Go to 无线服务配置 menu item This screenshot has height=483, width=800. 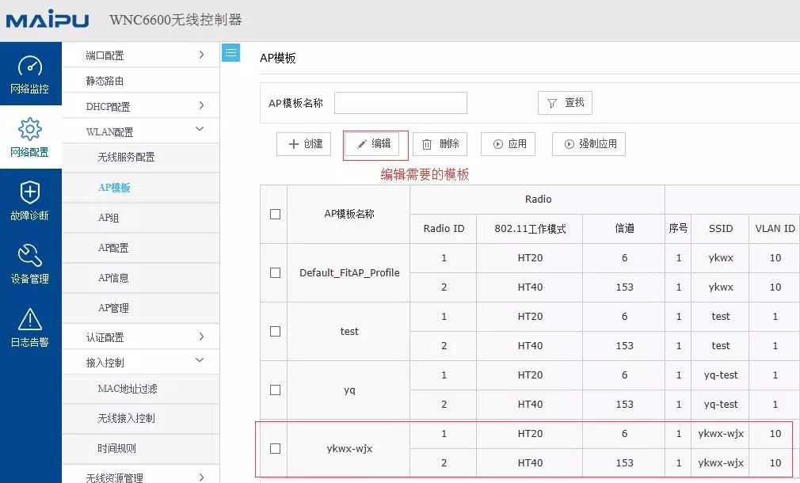pos(126,157)
